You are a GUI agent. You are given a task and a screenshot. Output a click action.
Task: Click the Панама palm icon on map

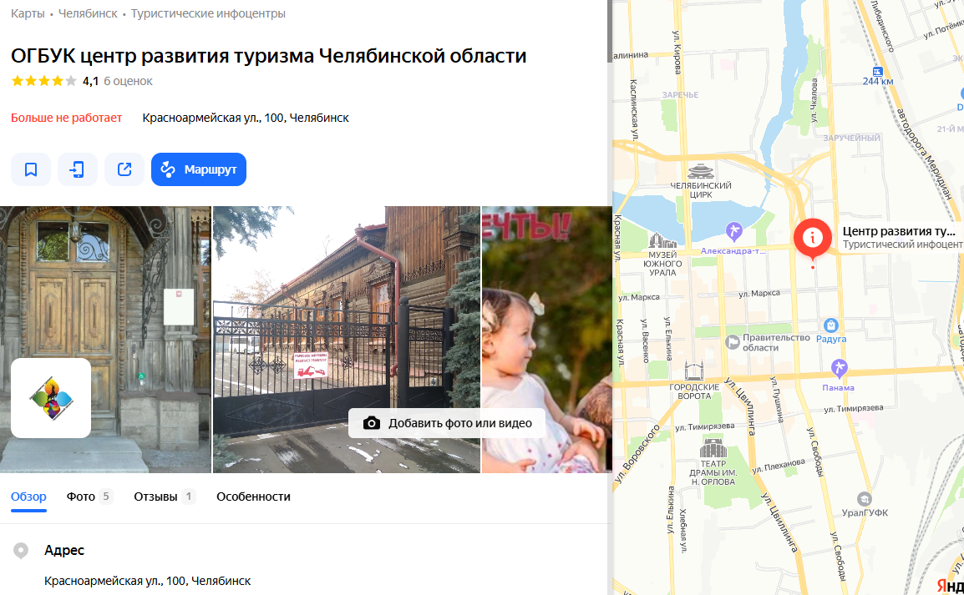point(840,368)
